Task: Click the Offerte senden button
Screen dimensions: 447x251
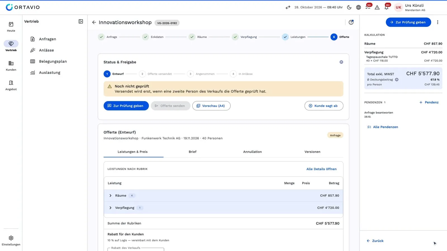Action: click(170, 106)
